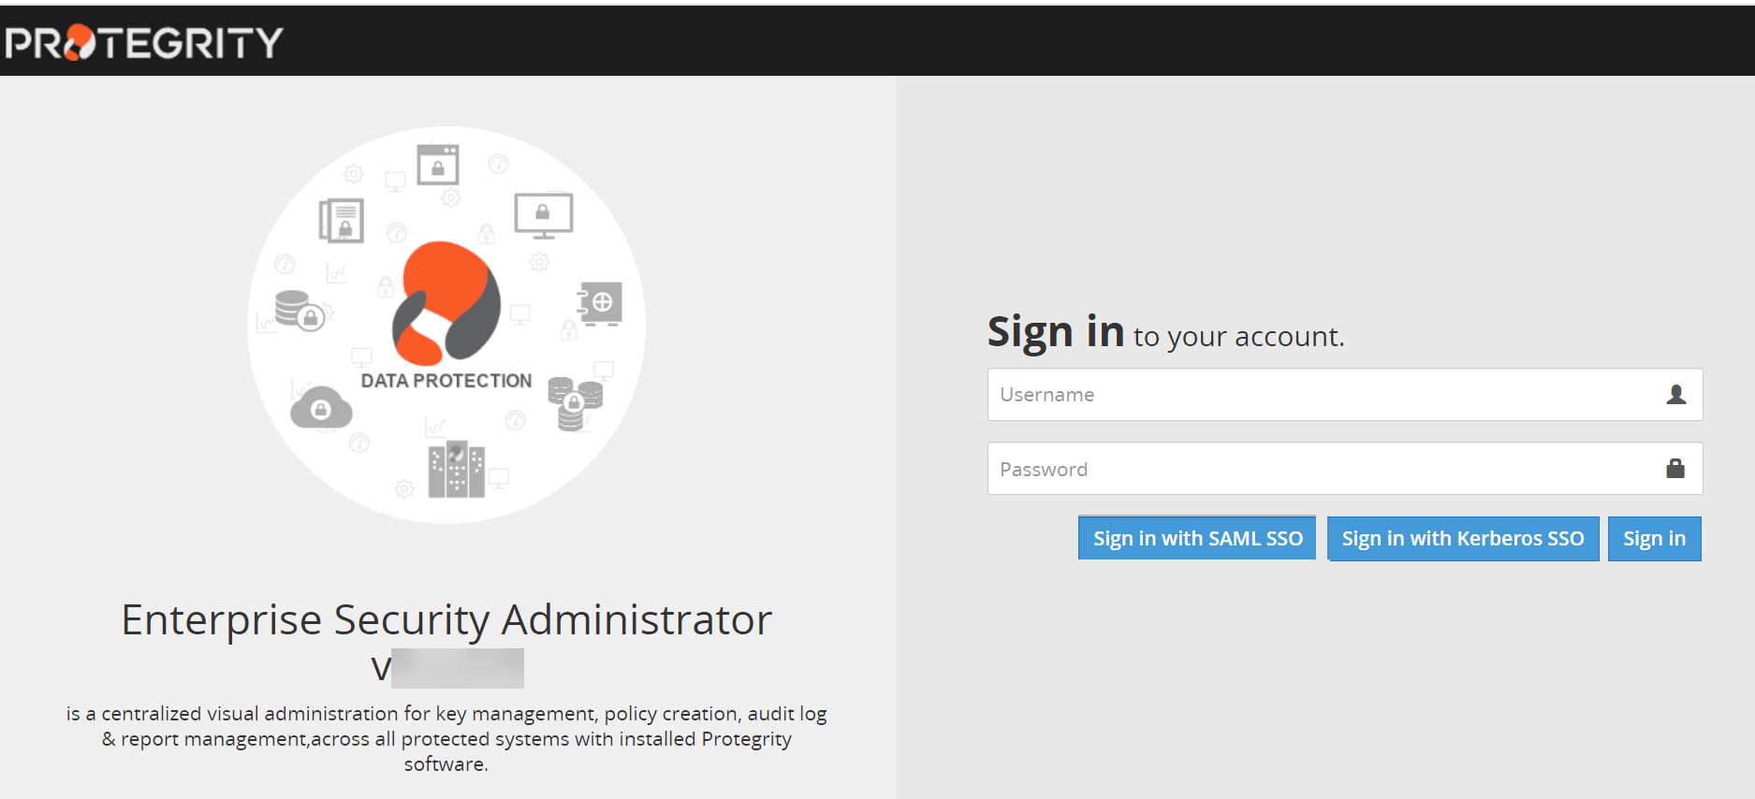Click the locked cloud icon
Image resolution: width=1755 pixels, height=799 pixels.
coord(321,408)
